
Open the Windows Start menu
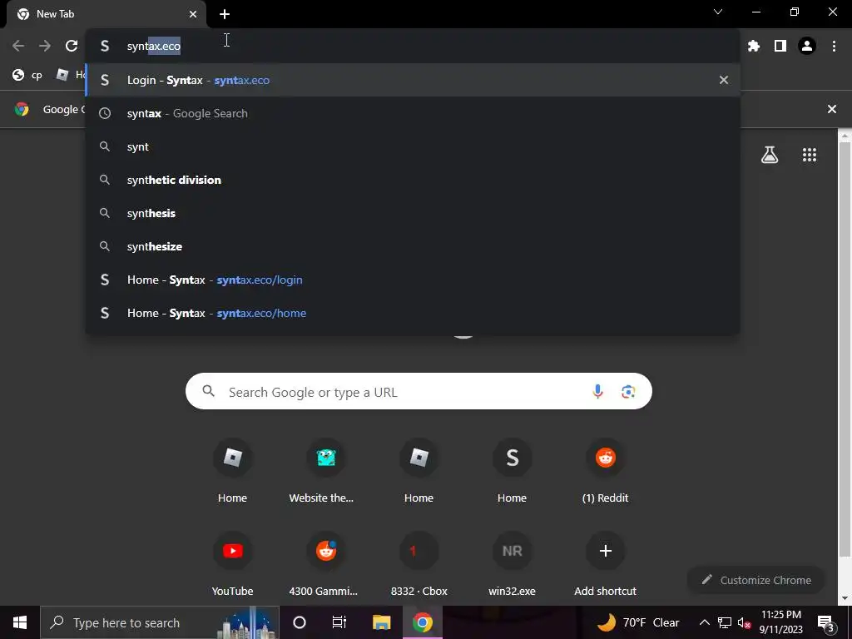point(20,622)
